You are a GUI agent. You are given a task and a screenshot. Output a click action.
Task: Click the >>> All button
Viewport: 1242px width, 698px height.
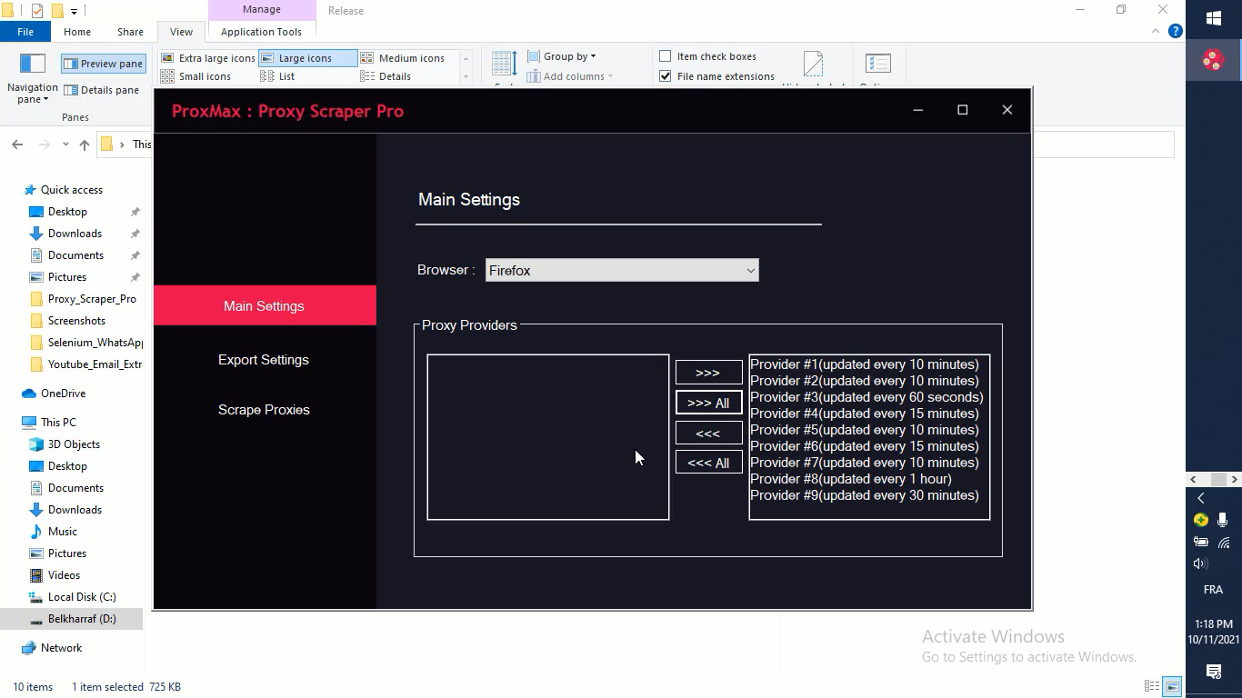[x=708, y=403]
